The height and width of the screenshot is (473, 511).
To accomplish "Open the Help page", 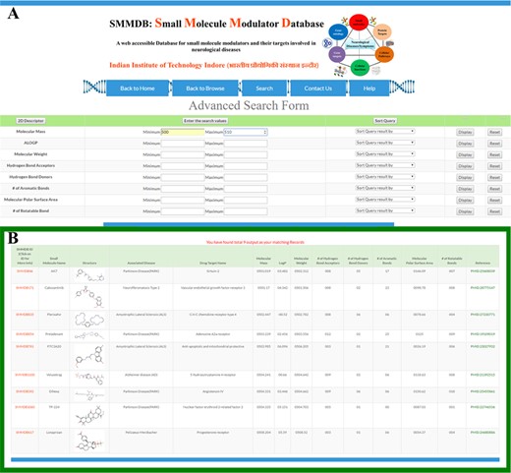I will point(369,89).
